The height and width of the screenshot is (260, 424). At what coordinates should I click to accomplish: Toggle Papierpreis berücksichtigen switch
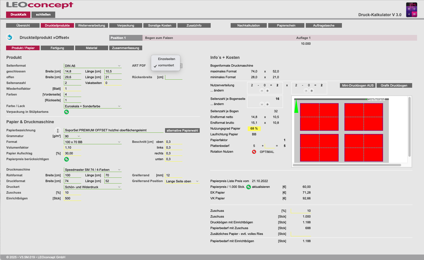tap(66, 159)
